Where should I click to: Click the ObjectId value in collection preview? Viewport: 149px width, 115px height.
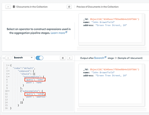pos(114,19)
